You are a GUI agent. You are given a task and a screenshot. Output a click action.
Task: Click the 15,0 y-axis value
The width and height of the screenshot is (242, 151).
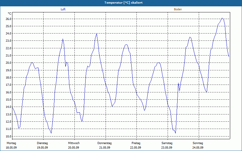point(8,100)
